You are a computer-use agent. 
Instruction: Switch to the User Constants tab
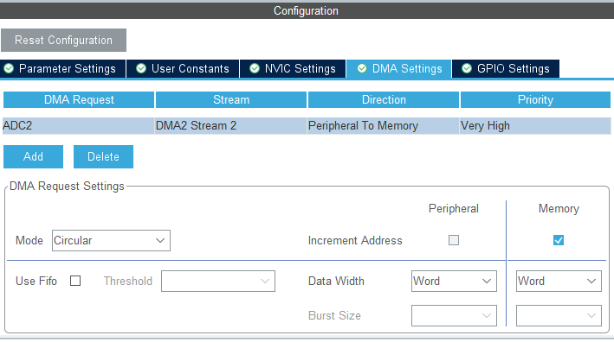[x=183, y=69]
